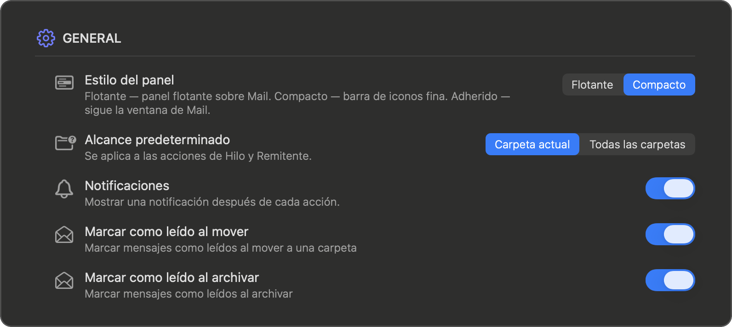Click the panel style icon

pos(64,83)
